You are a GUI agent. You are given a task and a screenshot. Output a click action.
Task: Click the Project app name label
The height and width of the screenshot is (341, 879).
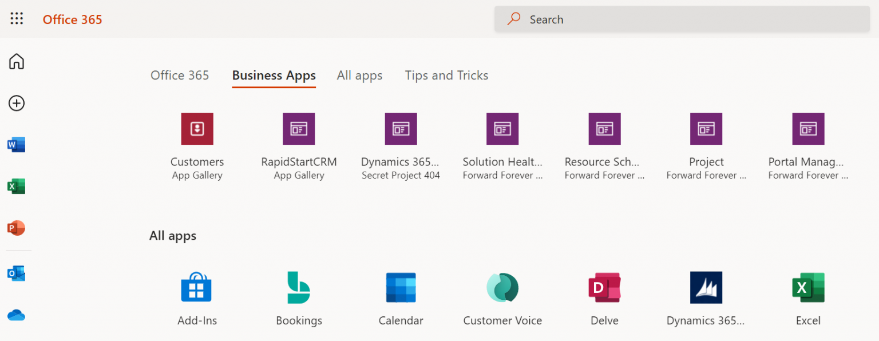point(706,162)
